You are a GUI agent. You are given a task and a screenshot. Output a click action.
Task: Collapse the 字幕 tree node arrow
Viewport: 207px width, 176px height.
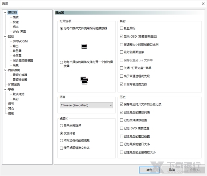tap(5, 89)
